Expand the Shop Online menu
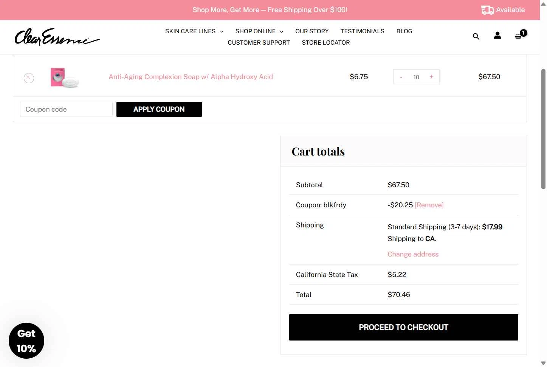This screenshot has width=547, height=367. pyautogui.click(x=259, y=31)
